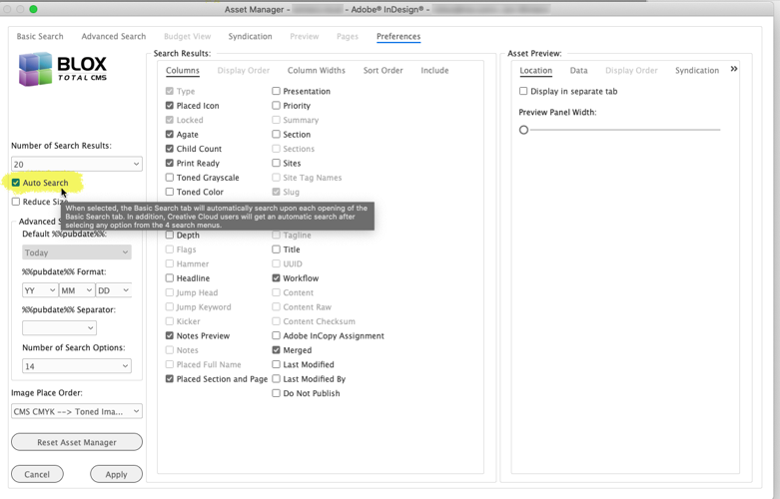Viewport: 780px width, 499px height.
Task: Enable Toned Grayscale column
Action: click(170, 178)
